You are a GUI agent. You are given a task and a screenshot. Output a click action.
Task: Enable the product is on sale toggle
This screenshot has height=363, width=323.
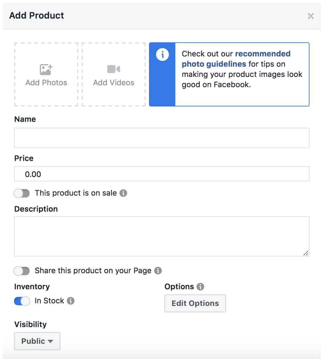(x=22, y=193)
